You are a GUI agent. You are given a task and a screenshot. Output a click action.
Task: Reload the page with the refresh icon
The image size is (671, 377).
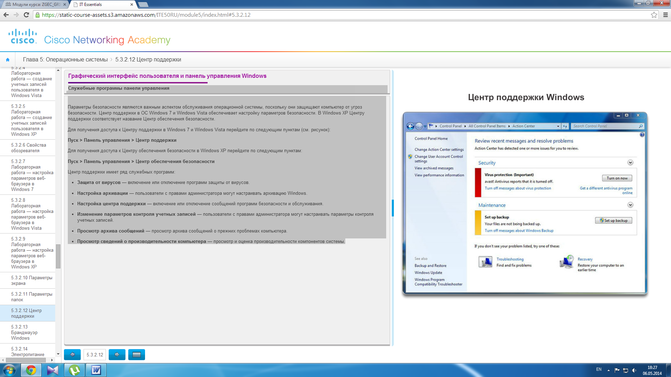click(26, 15)
